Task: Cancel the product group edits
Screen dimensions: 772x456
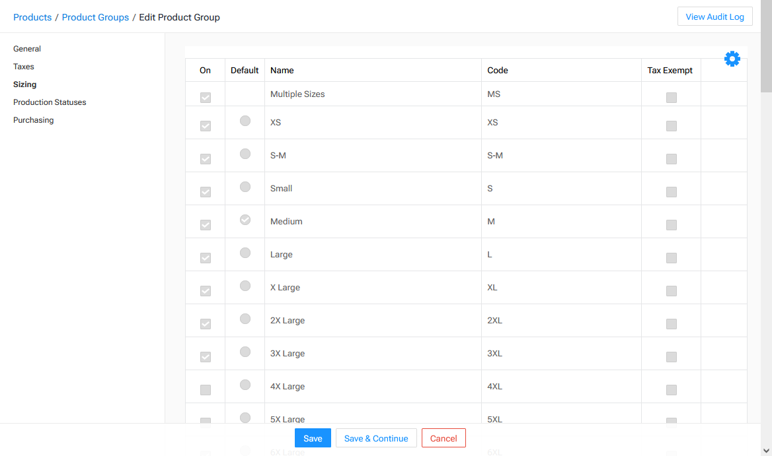Action: [x=444, y=438]
